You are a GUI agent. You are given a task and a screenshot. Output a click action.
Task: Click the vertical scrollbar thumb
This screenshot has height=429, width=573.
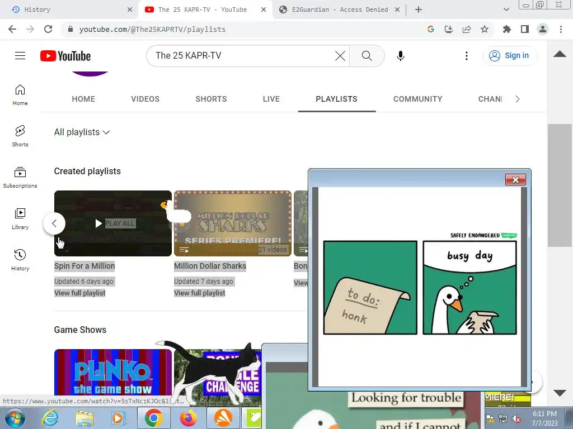(x=560, y=185)
